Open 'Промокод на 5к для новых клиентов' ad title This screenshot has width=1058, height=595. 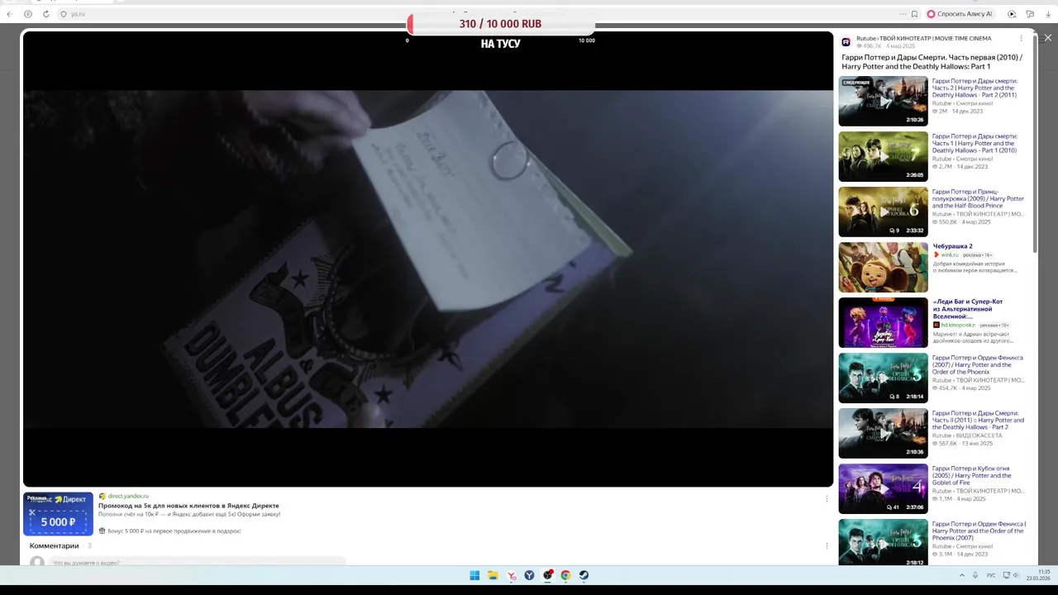coord(188,505)
